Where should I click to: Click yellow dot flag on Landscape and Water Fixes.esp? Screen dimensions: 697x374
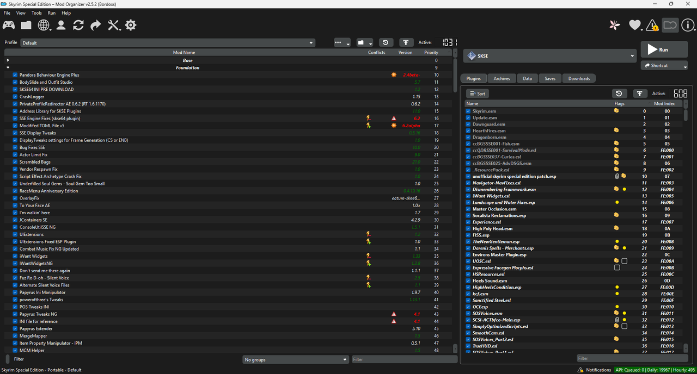617,202
